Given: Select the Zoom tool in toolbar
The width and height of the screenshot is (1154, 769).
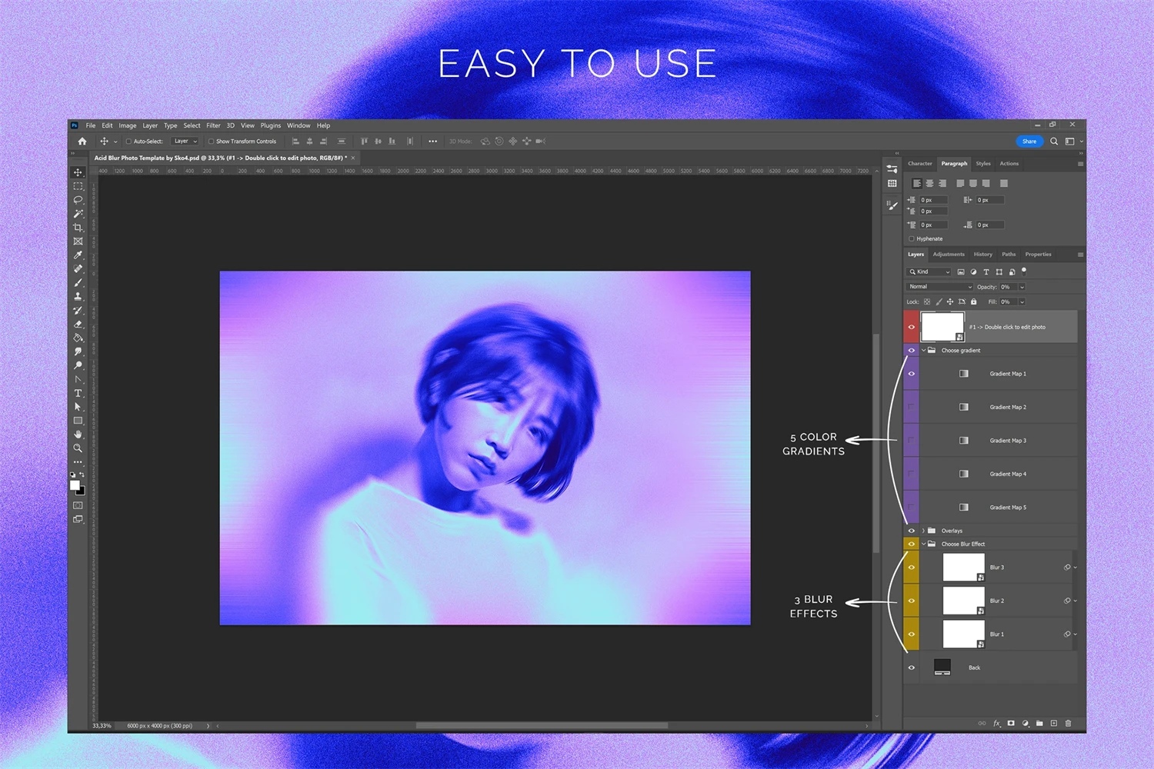Looking at the screenshot, I should [78, 448].
